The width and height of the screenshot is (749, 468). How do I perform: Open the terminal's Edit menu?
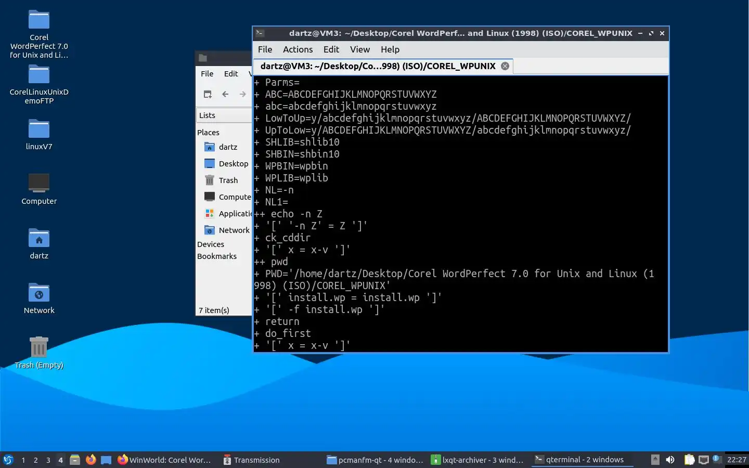point(331,49)
